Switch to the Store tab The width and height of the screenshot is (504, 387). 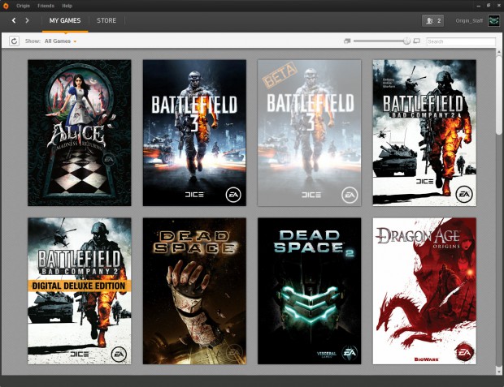click(x=106, y=20)
